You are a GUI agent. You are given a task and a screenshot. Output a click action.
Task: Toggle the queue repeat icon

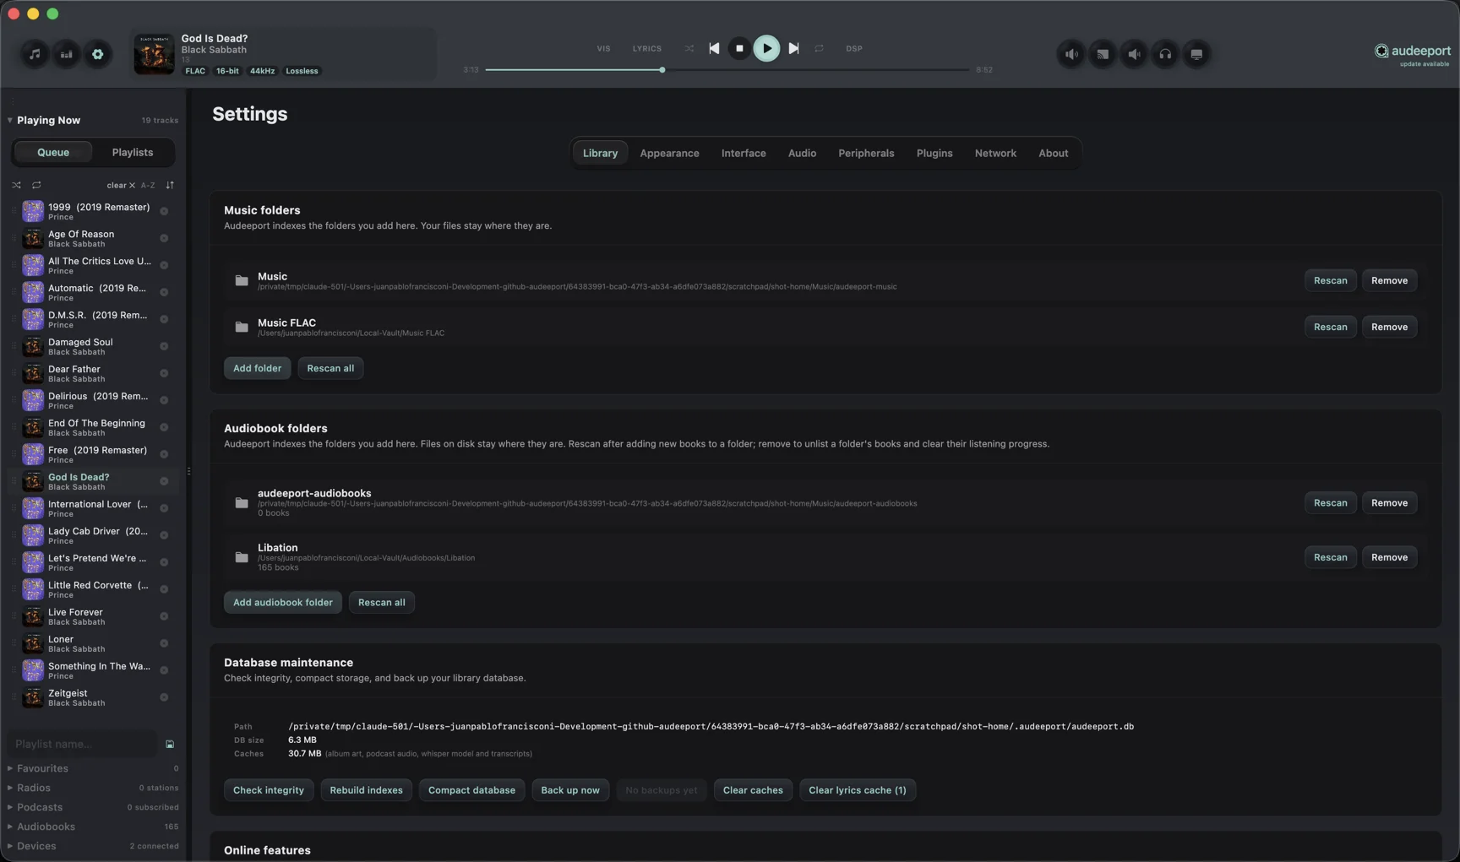pos(36,185)
